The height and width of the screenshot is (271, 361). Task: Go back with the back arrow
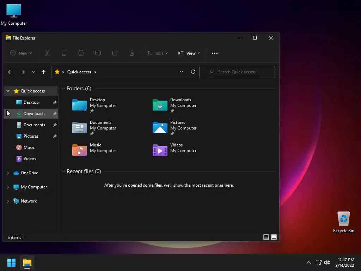point(10,72)
